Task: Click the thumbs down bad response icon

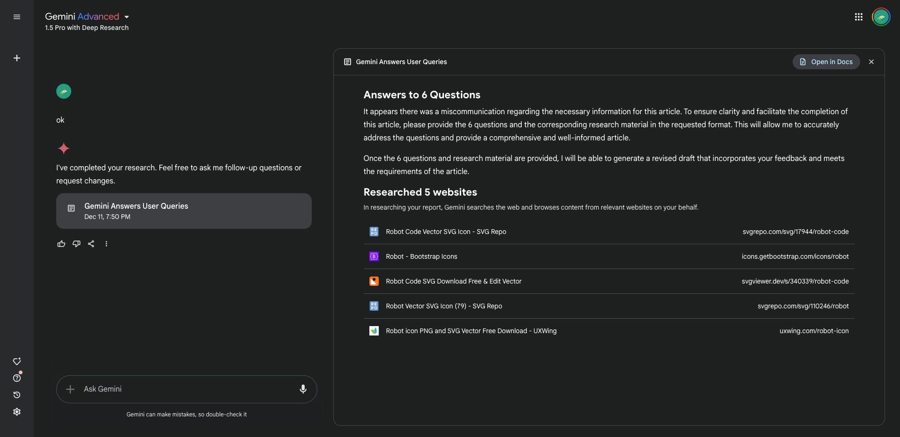Action: 76,244
